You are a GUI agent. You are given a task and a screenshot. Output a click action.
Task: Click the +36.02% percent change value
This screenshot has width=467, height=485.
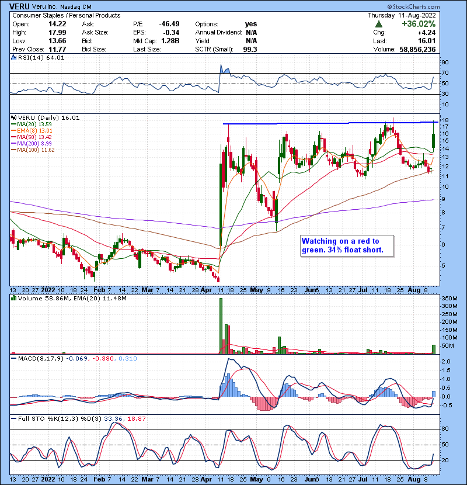419,24
